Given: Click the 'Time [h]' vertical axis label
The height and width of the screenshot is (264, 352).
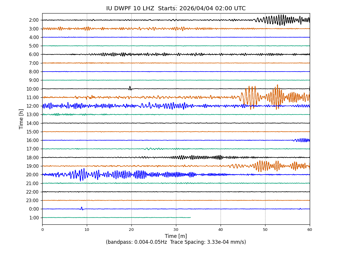Looking at the screenshot, I should 21,119.
